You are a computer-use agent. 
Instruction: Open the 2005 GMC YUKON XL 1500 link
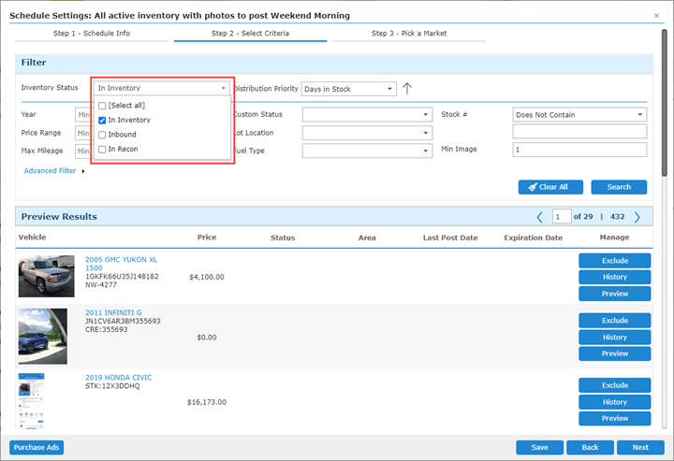tap(121, 264)
